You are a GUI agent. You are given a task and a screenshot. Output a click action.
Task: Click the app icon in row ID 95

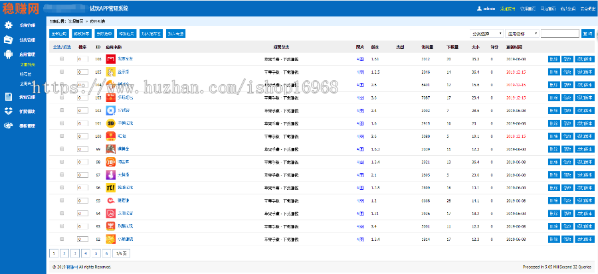110,200
